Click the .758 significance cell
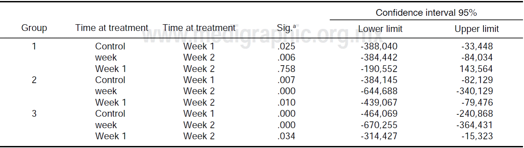 286,69
